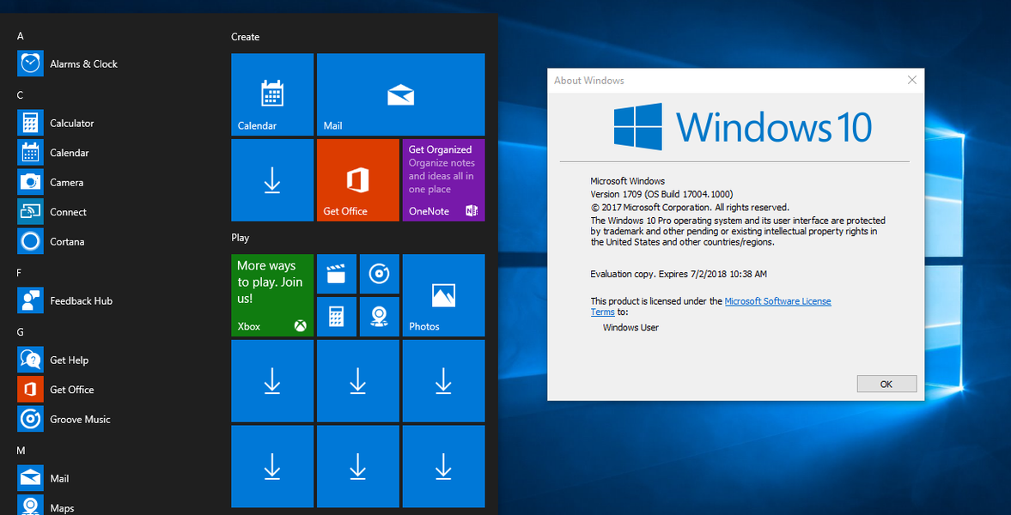Click the small Movies & TV tile
The width and height of the screenshot is (1011, 515).
tap(337, 274)
